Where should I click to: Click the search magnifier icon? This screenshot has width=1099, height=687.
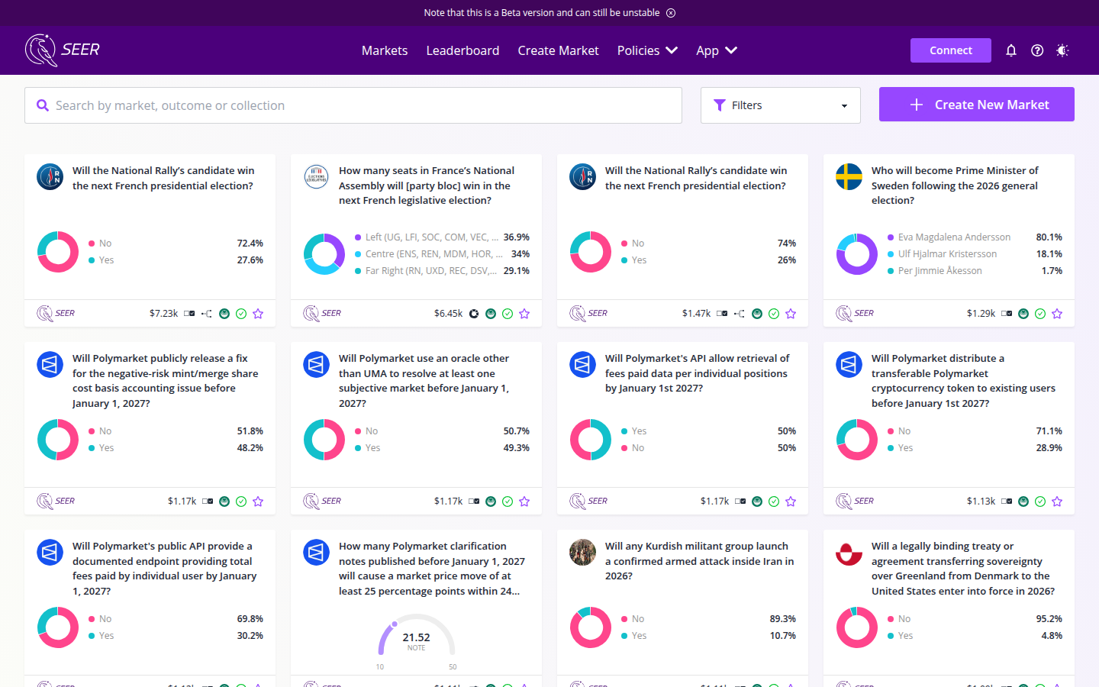[43, 105]
